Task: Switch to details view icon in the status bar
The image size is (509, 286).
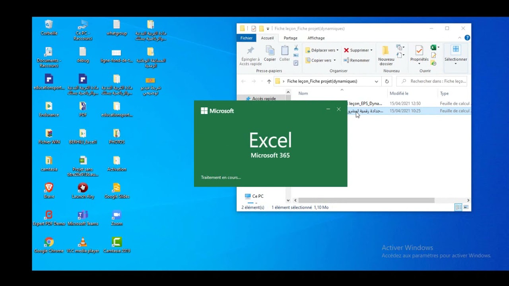Action: [x=458, y=207]
